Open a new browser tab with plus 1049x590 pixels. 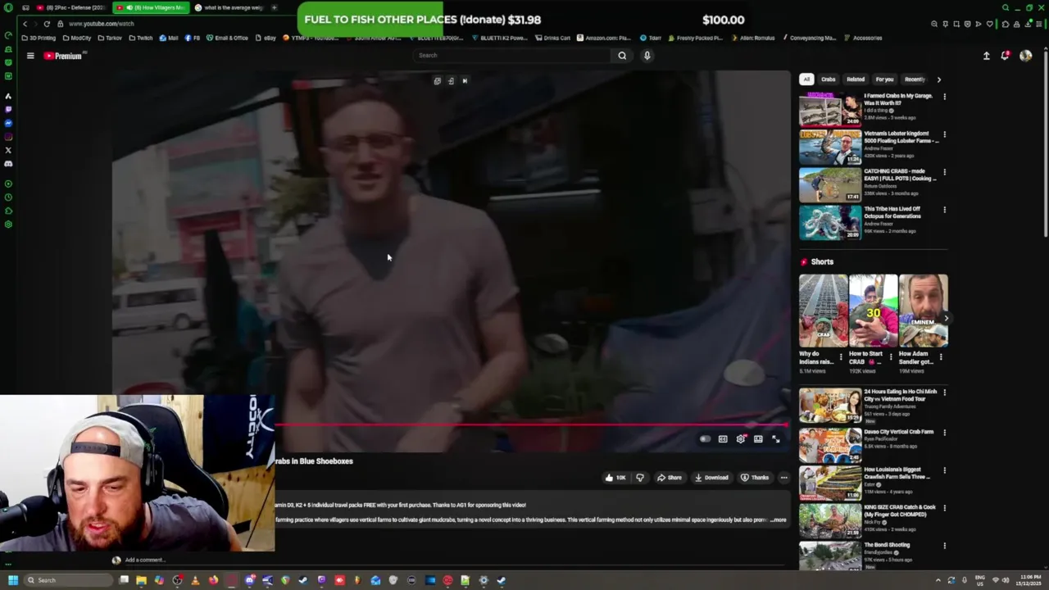[x=274, y=7]
